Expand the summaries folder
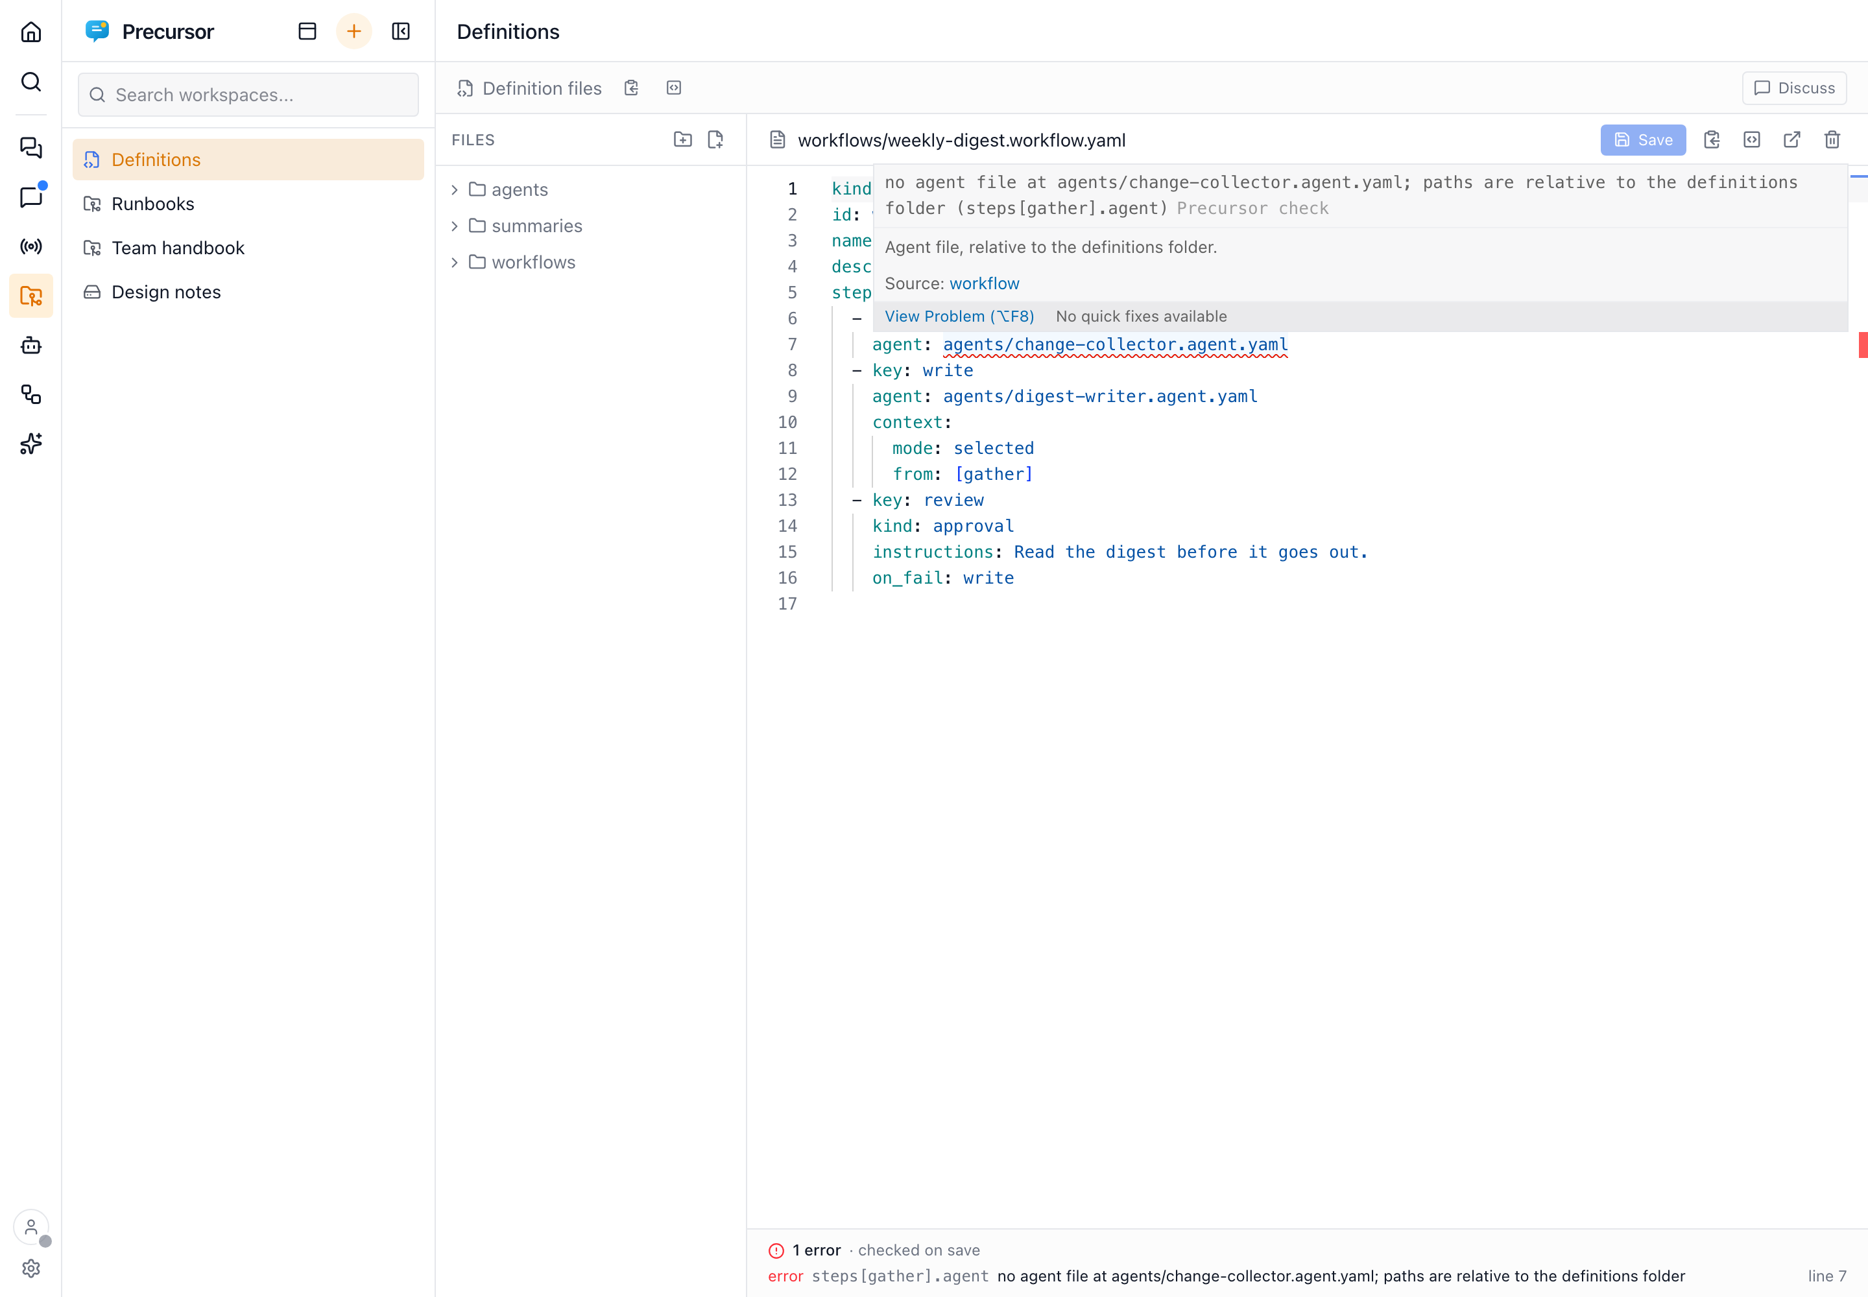The width and height of the screenshot is (1868, 1297). [591, 226]
